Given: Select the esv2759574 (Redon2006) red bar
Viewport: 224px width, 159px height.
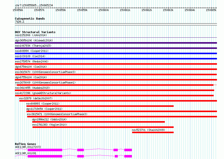Looking at the screenshot, I should coord(116,64).
